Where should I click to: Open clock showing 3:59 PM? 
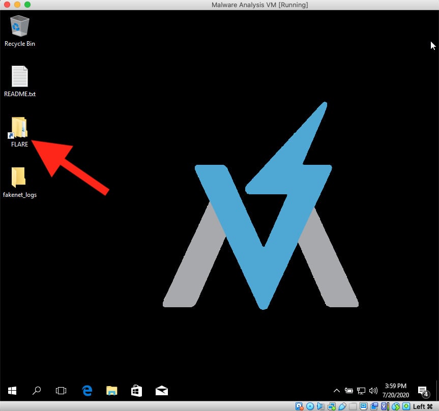tap(396, 391)
